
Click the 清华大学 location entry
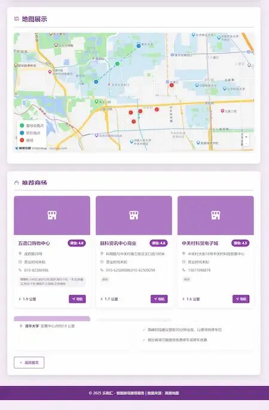47,326
